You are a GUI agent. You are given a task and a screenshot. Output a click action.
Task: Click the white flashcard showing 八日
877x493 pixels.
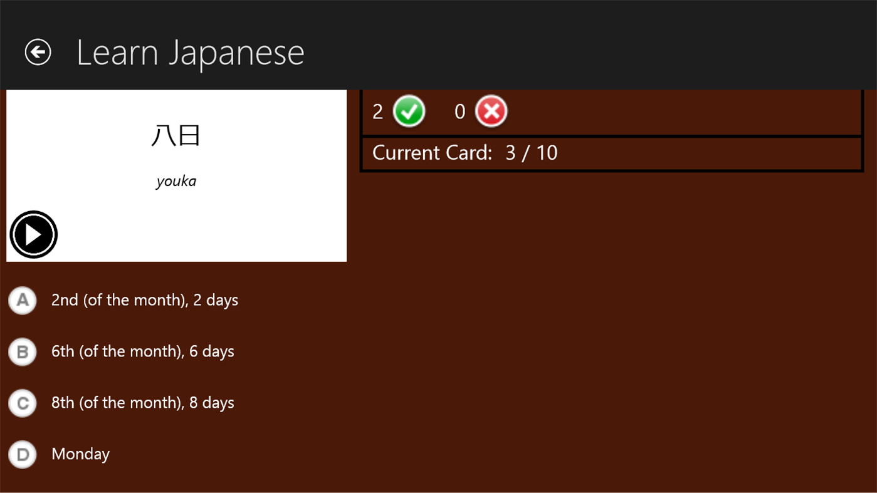click(176, 175)
